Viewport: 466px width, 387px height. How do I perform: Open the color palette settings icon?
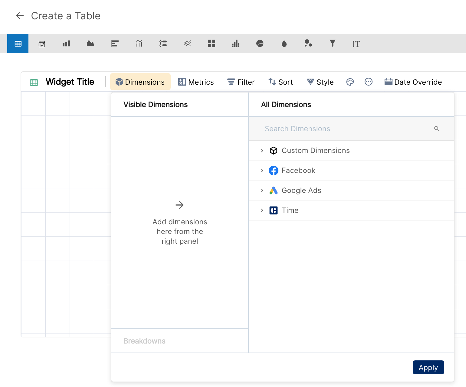coord(350,82)
